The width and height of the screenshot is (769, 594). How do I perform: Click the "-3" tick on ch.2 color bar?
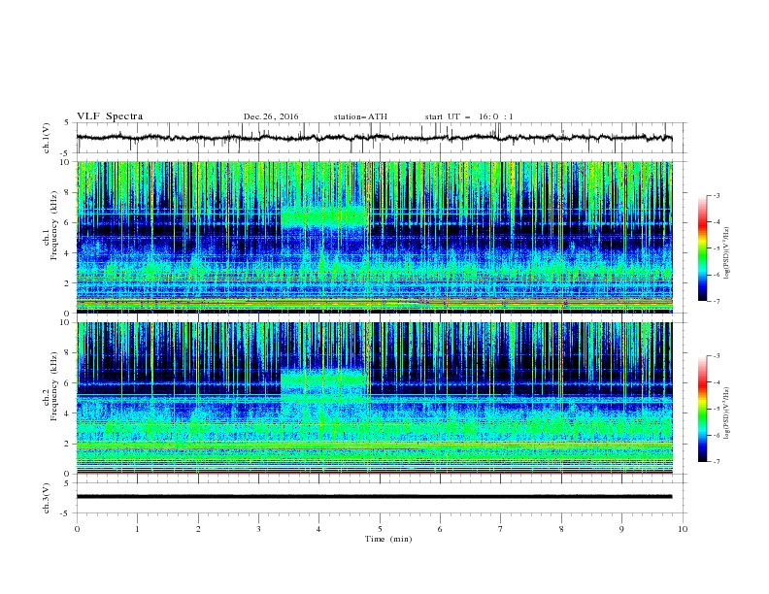click(716, 356)
